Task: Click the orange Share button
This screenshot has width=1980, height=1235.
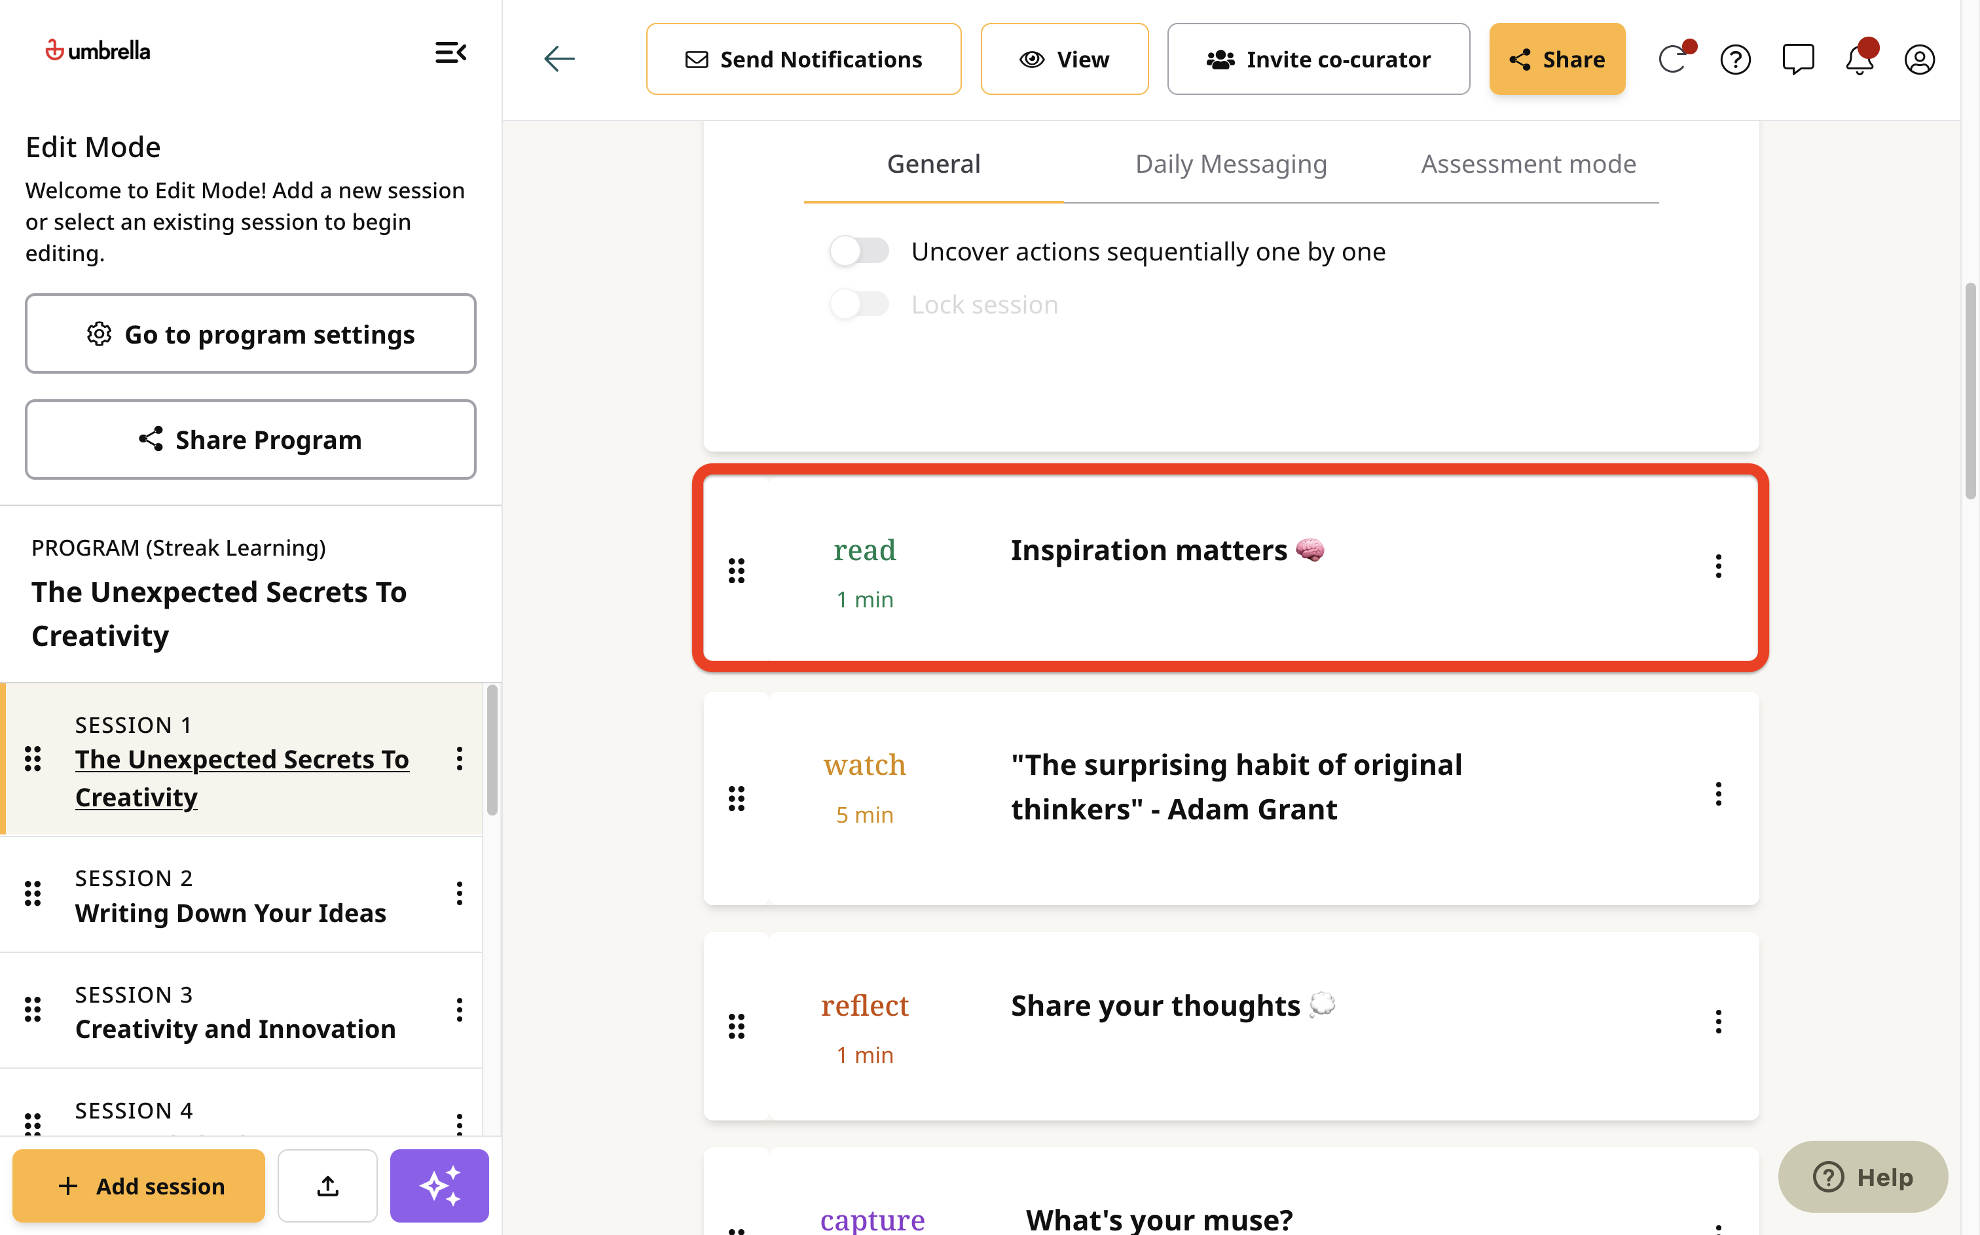Action: tap(1557, 59)
